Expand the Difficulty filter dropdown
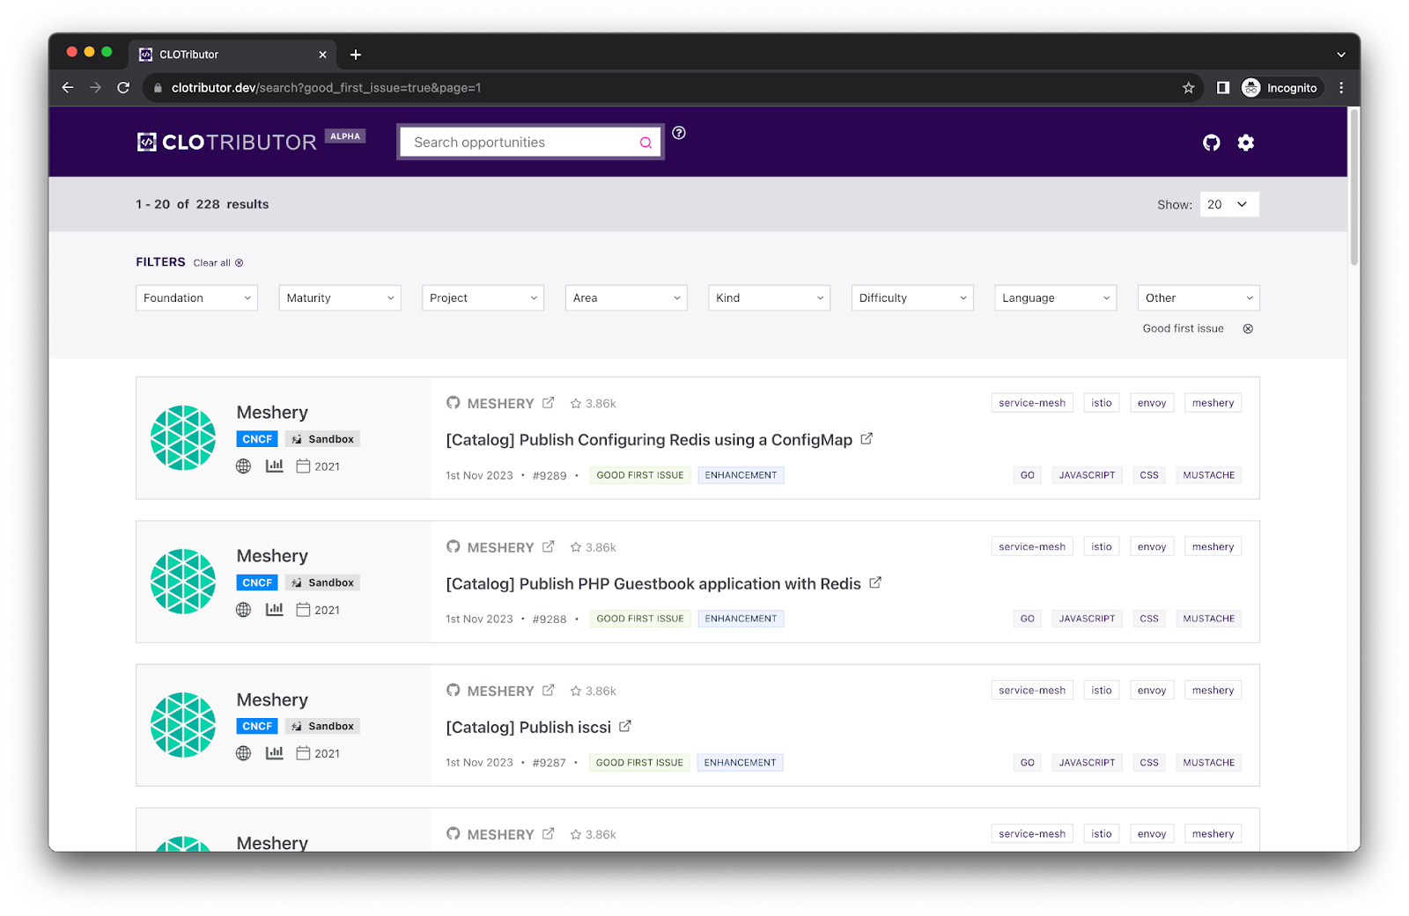Screen dimensions: 1409x916 (912, 298)
